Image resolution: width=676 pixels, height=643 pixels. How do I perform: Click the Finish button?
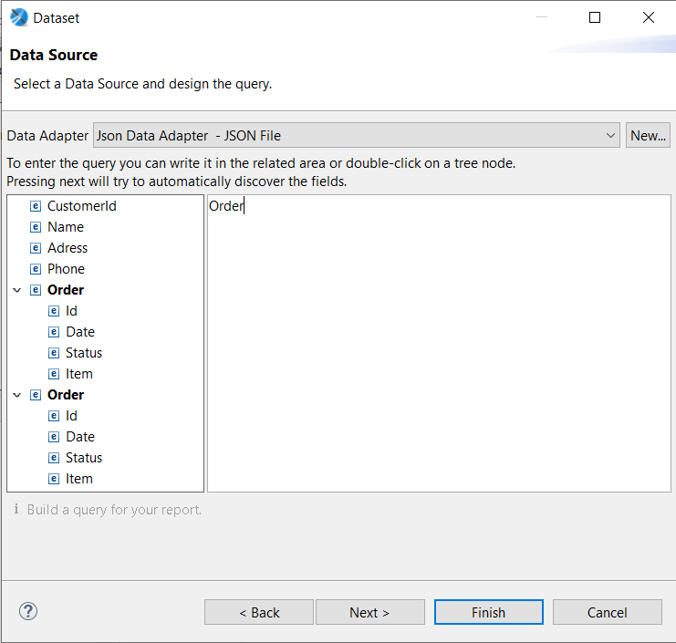(488, 612)
